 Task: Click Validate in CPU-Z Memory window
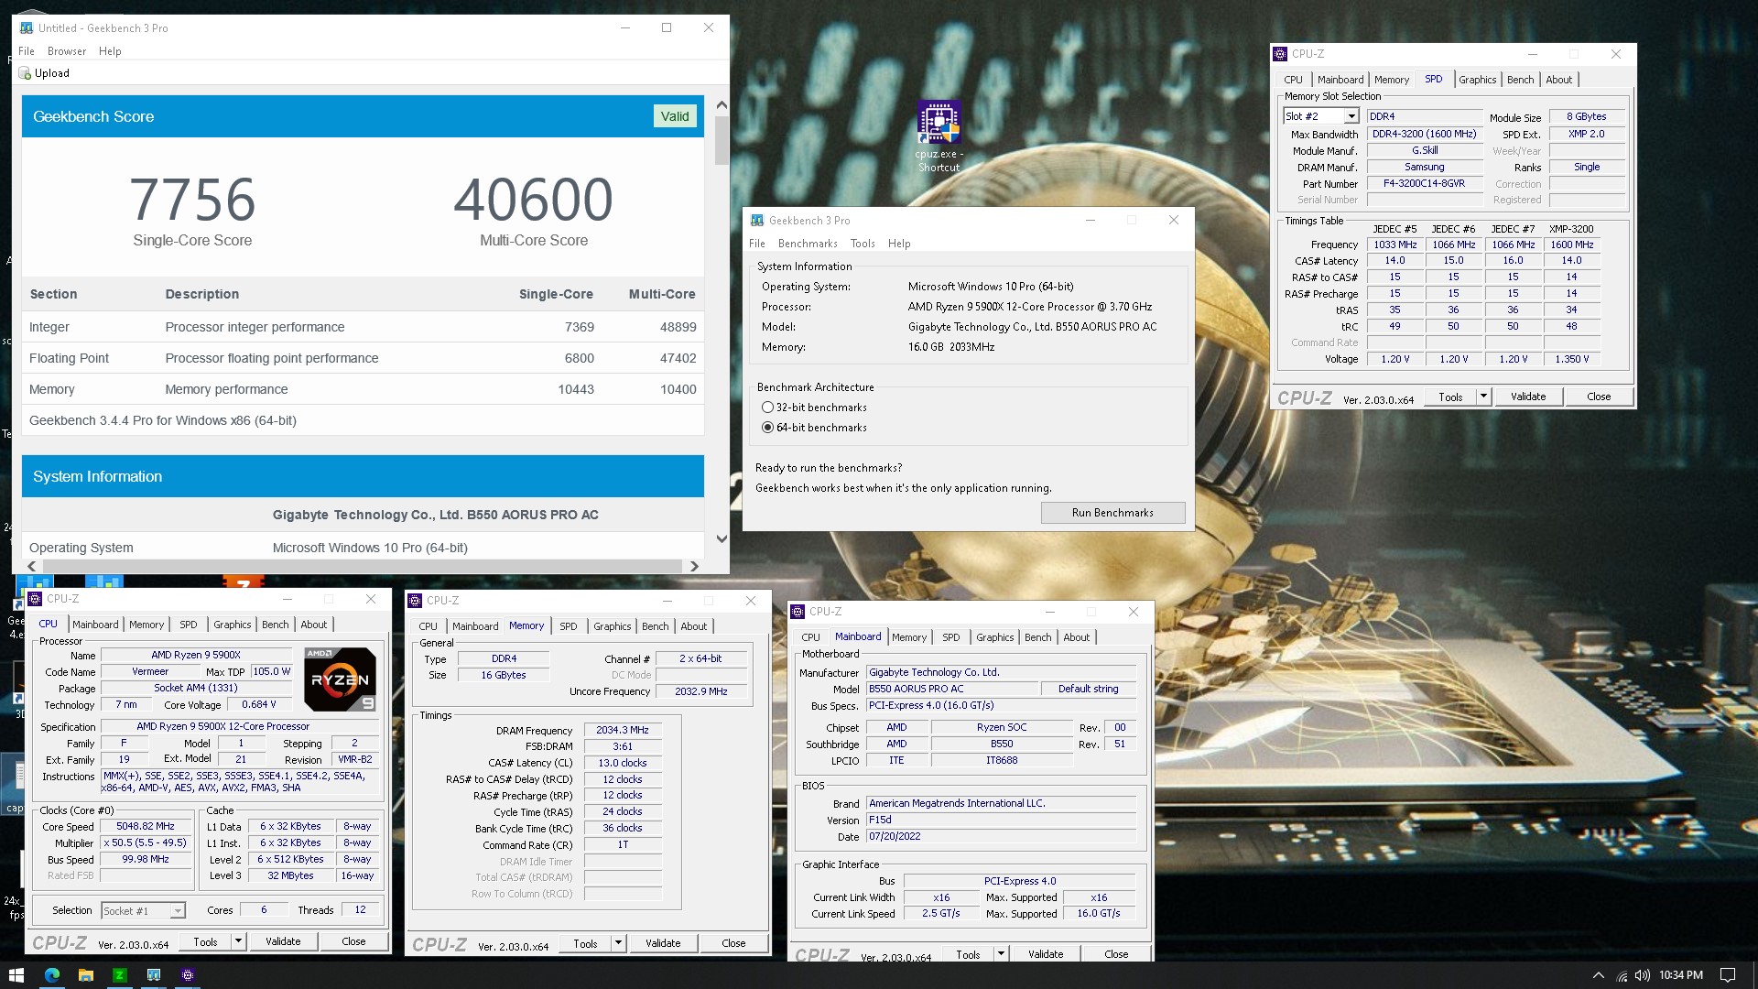(663, 943)
